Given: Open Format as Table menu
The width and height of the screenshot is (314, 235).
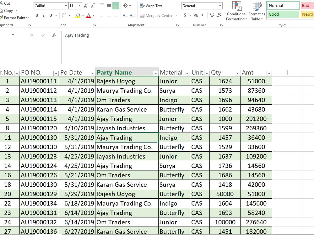Looking at the screenshot, I should 257,11.
